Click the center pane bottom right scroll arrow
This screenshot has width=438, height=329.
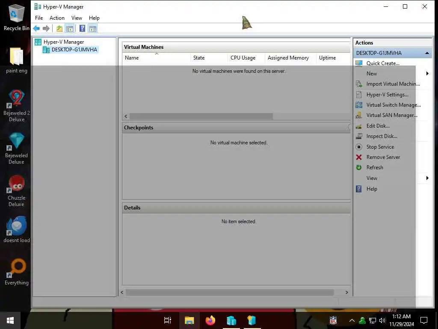pyautogui.click(x=346, y=292)
